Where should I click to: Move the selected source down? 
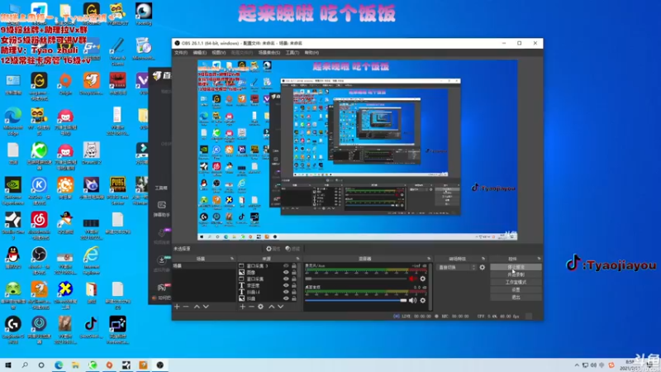[x=280, y=307]
